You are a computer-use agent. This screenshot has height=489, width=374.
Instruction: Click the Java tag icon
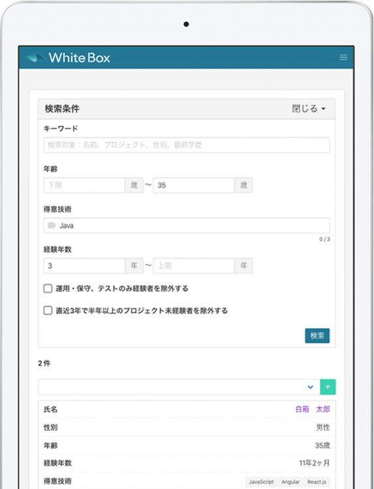click(x=52, y=225)
